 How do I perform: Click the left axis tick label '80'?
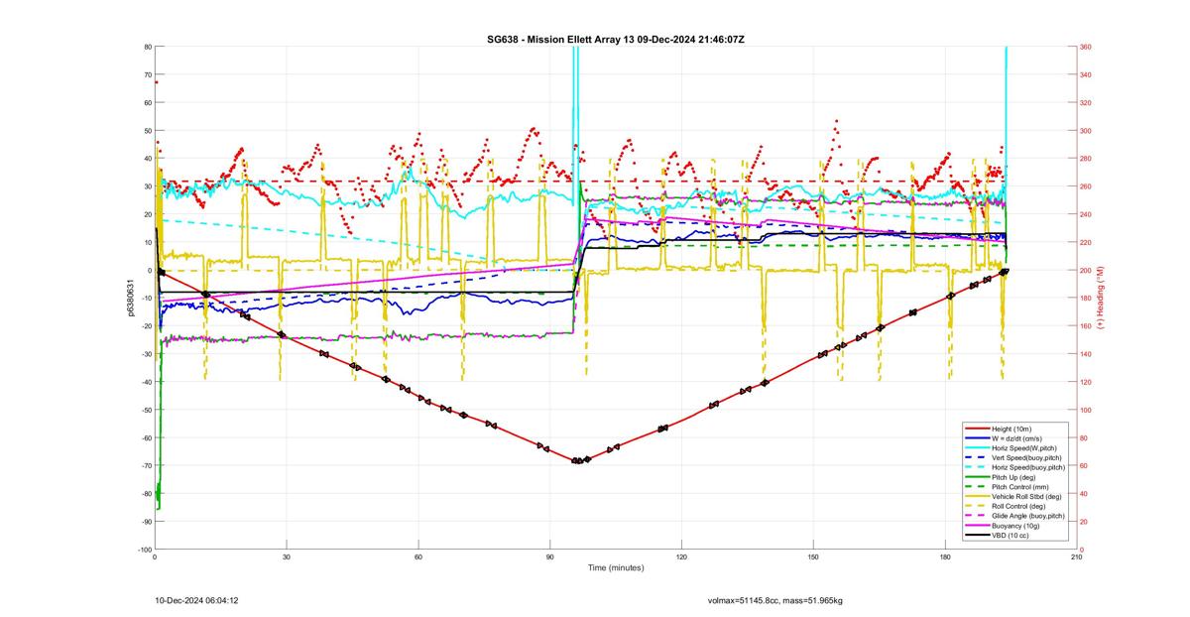147,47
